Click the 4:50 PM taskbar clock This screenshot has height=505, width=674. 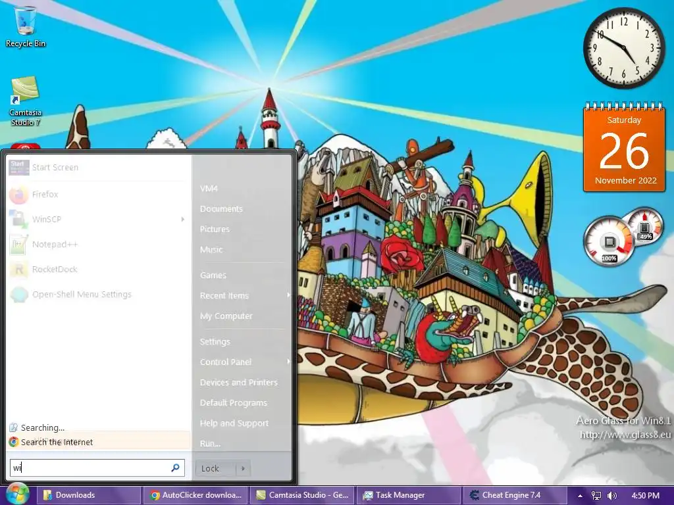pyautogui.click(x=645, y=496)
